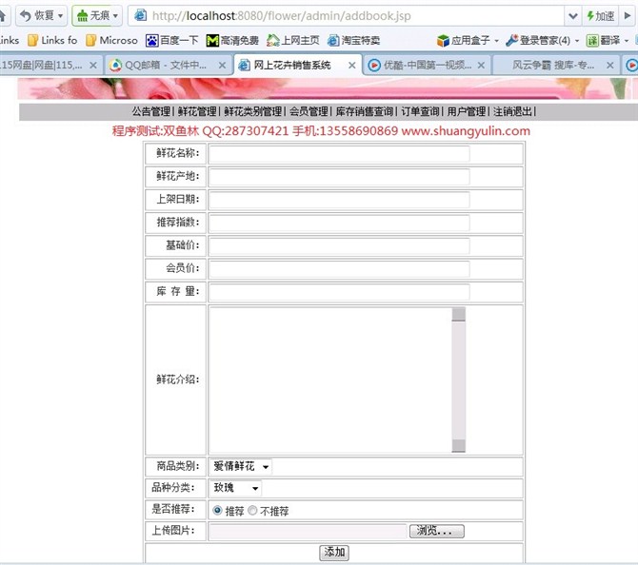Open the Microso bookmark folder

pyautogui.click(x=112, y=40)
